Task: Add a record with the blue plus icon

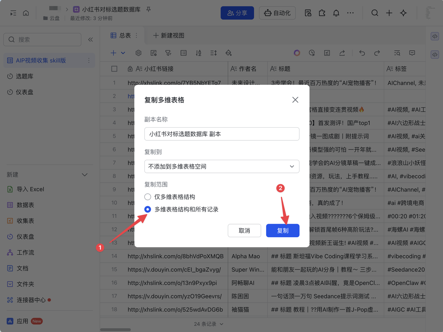Action: coord(114,53)
